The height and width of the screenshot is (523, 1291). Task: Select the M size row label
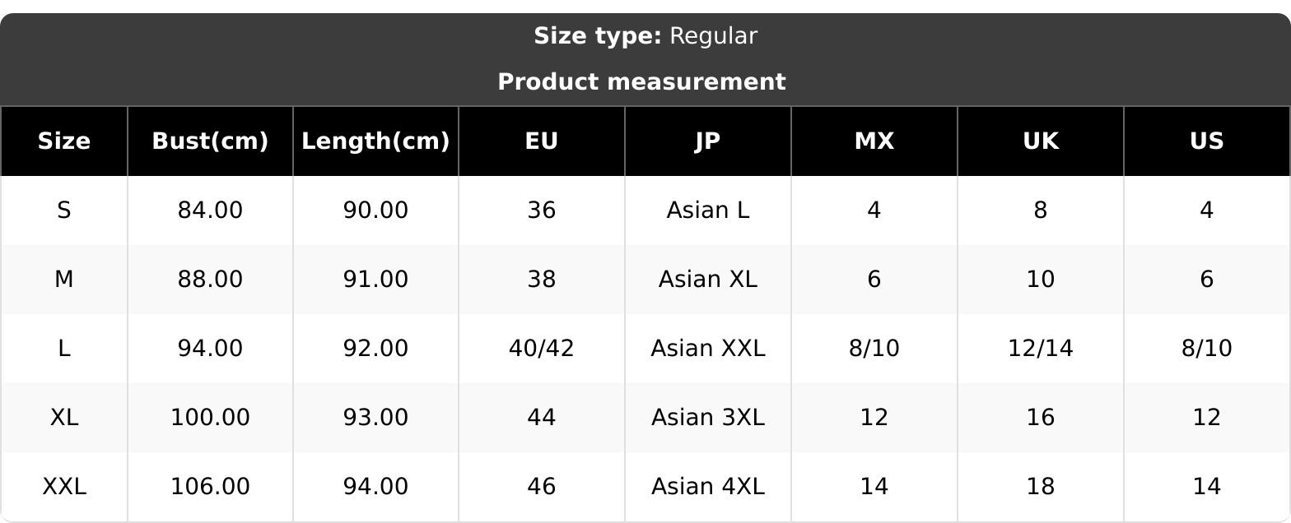pyautogui.click(x=63, y=280)
